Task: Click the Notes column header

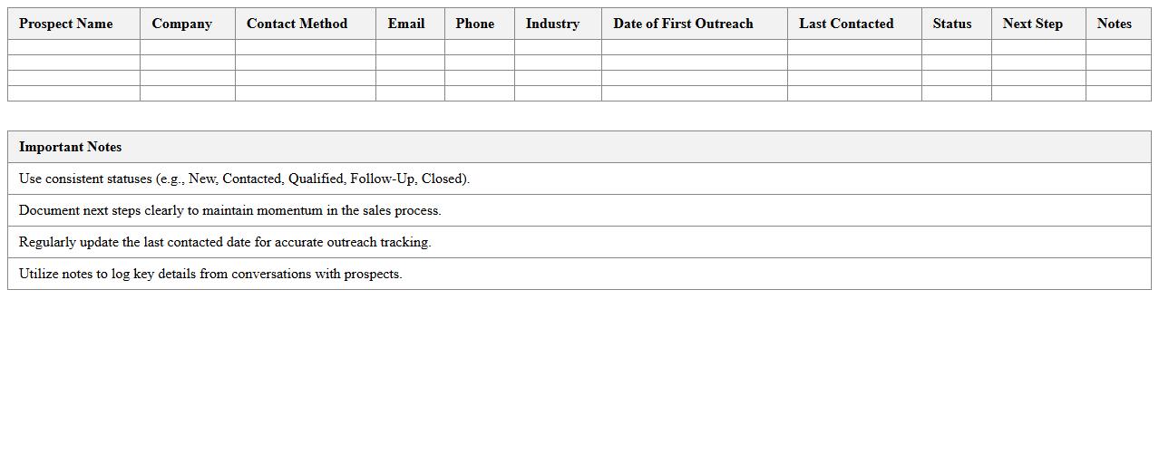Action: tap(1114, 24)
